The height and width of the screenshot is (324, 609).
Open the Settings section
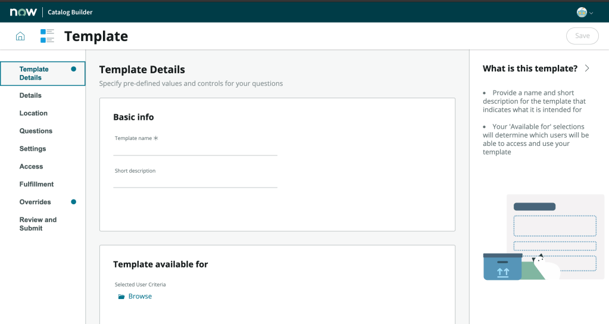pyautogui.click(x=32, y=149)
